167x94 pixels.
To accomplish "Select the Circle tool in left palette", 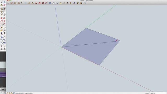I will (2, 12).
